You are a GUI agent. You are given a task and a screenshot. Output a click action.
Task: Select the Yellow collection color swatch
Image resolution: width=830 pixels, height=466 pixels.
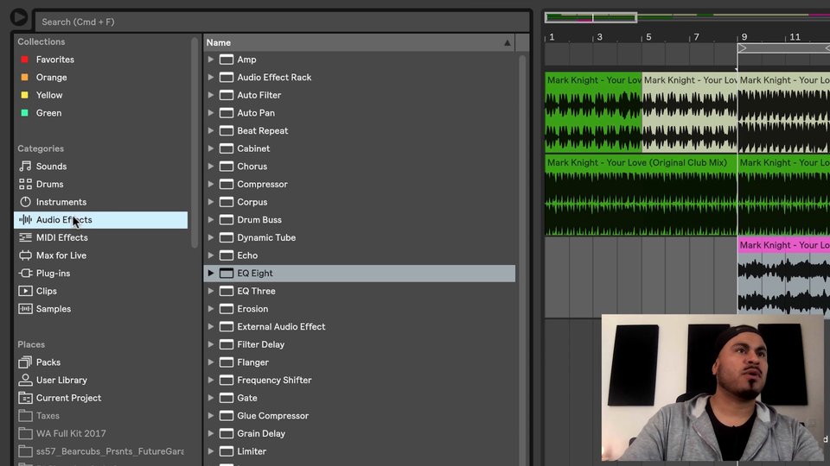pos(24,95)
